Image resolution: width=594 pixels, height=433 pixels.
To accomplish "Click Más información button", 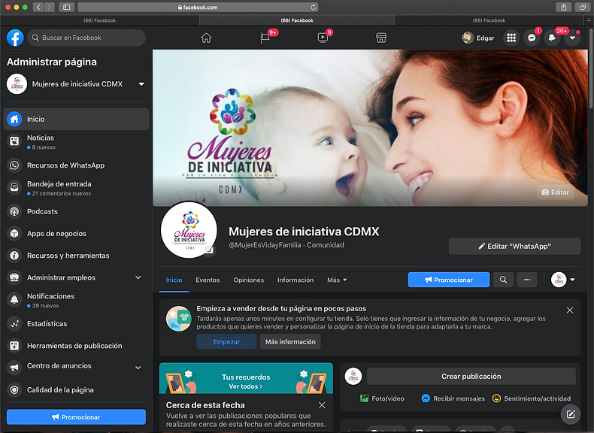I will coord(290,342).
